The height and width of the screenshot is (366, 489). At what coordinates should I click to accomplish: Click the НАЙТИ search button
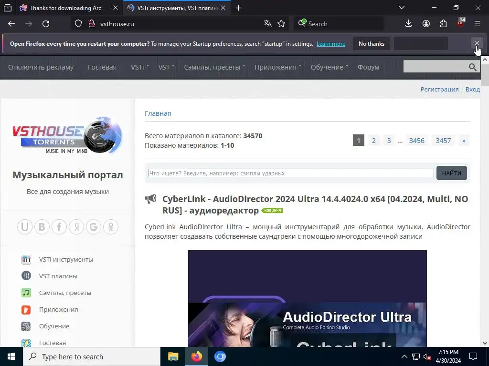pyautogui.click(x=452, y=173)
